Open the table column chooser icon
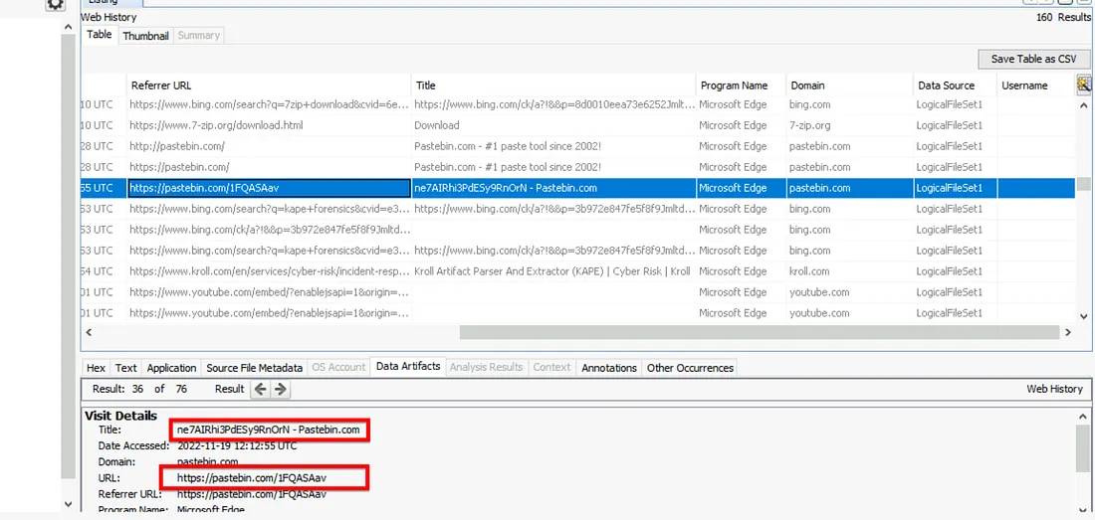The width and height of the screenshot is (1095, 520). click(1084, 86)
